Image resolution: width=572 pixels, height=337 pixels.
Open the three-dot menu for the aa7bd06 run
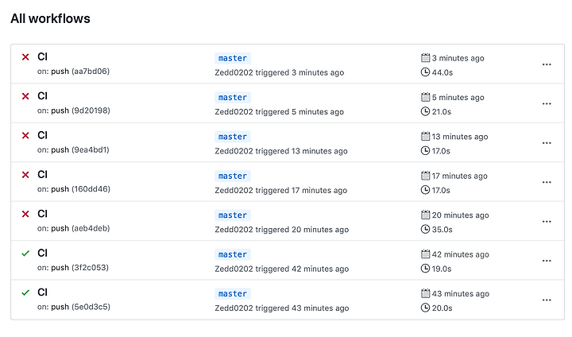coord(547,64)
